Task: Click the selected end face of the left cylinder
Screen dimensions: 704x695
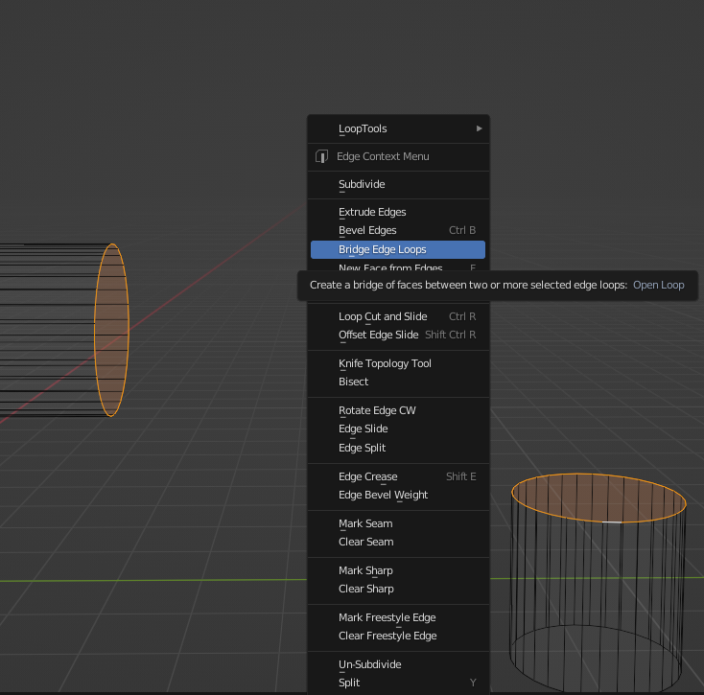Action: [x=112, y=330]
